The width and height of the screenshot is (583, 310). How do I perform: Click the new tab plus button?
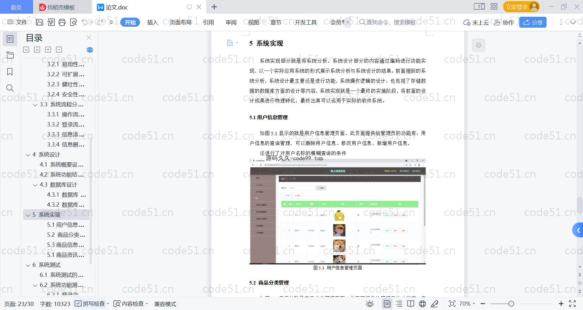214,7
